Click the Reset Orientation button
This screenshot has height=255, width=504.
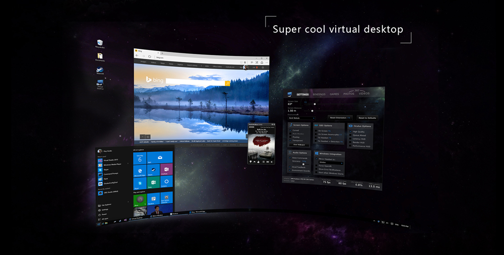340,118
